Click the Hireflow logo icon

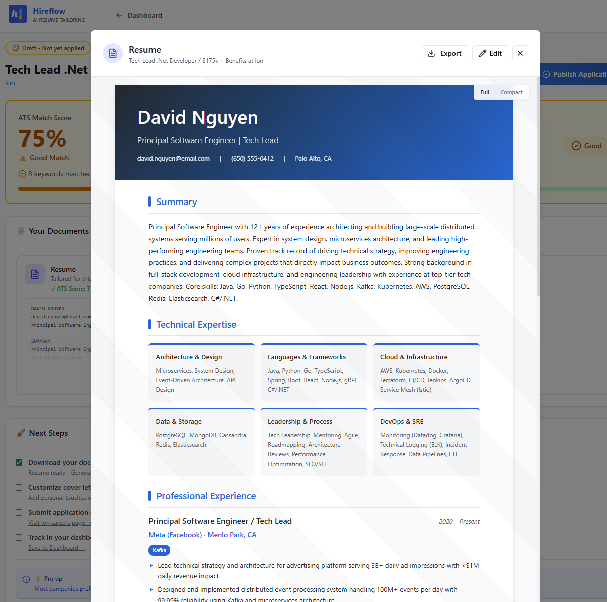(18, 14)
